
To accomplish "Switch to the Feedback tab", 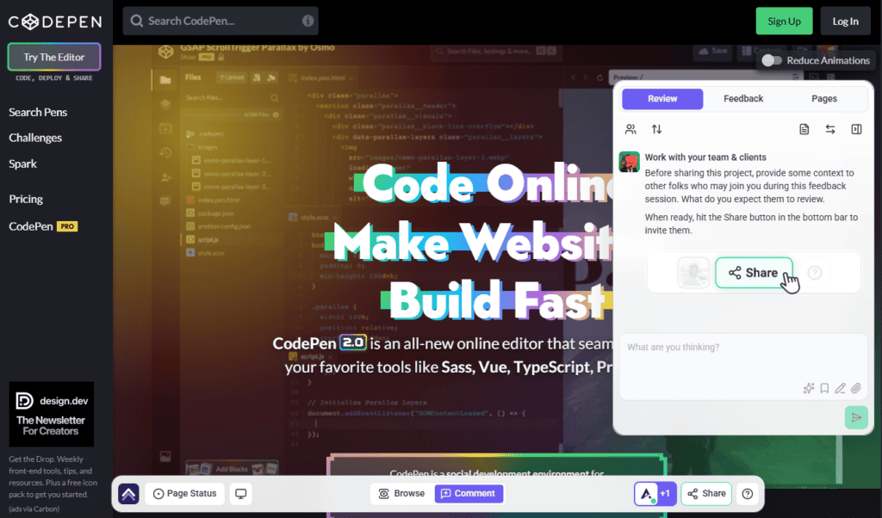I will click(x=743, y=98).
